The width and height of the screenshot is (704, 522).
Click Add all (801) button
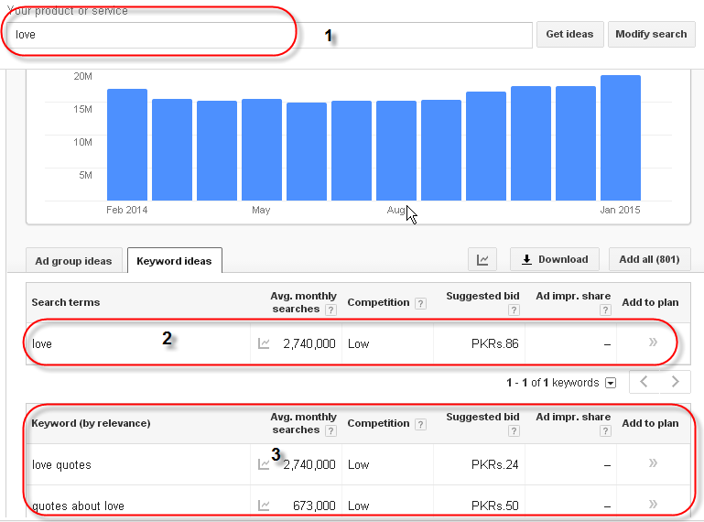click(x=649, y=259)
